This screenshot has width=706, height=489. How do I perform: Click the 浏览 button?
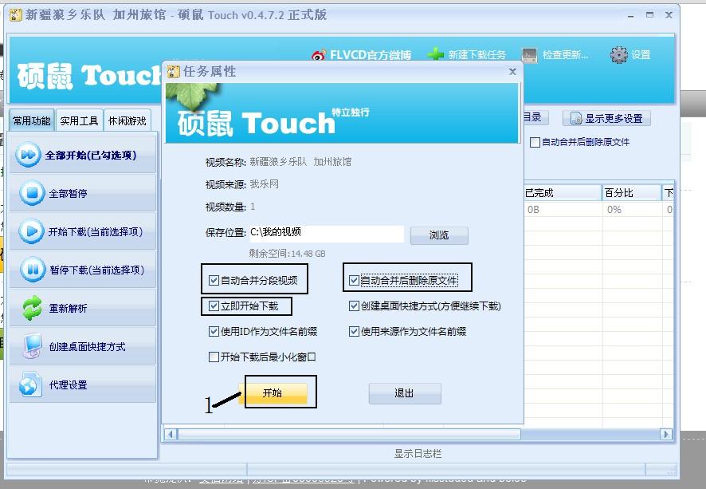(x=439, y=235)
